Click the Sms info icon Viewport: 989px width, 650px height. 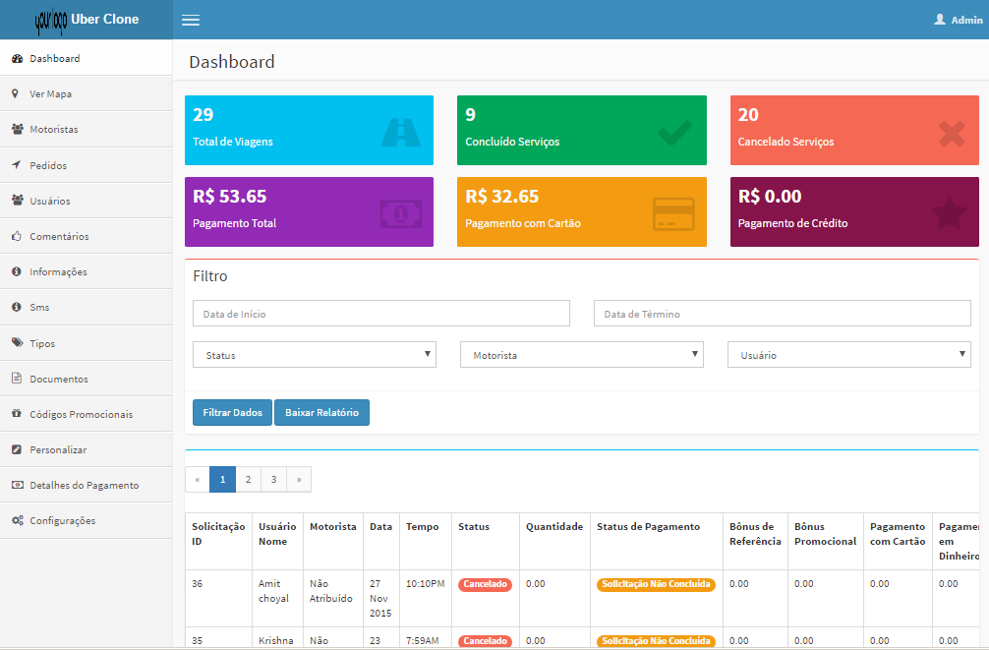[17, 307]
